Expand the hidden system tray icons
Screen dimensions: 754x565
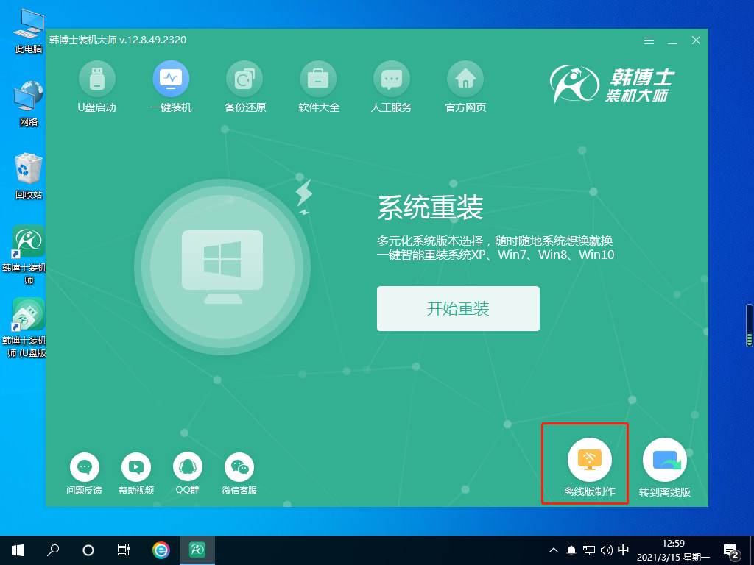(x=554, y=550)
